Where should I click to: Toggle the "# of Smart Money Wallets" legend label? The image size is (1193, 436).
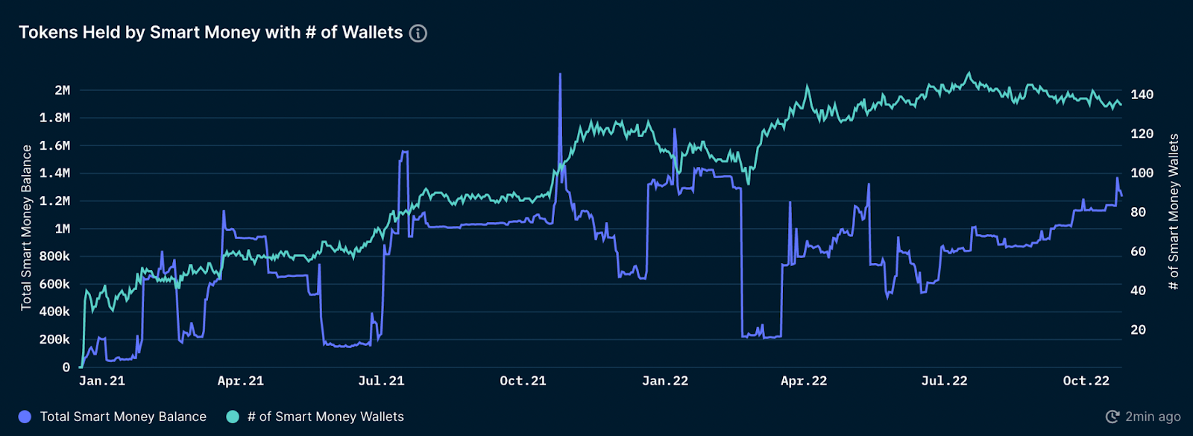[325, 417]
